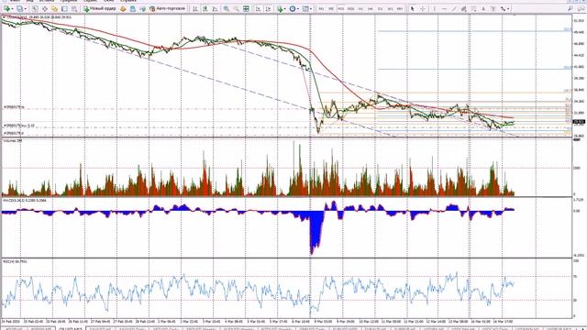Open the Profiles toolbar icon
587x330 pixels.
pos(19,8)
